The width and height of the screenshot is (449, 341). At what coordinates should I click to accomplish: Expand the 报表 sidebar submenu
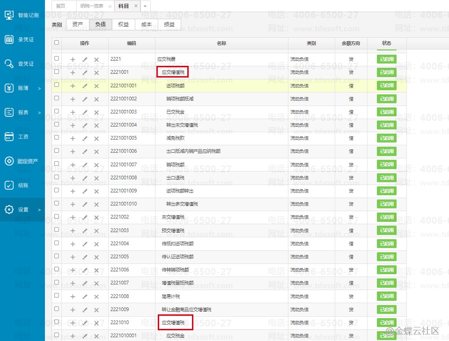[39, 113]
